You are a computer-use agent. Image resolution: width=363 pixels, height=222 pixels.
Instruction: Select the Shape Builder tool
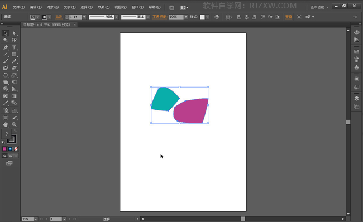tap(6, 89)
